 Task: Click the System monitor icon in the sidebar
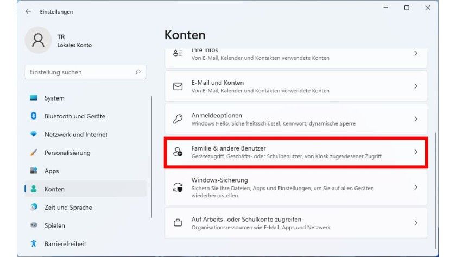point(34,98)
